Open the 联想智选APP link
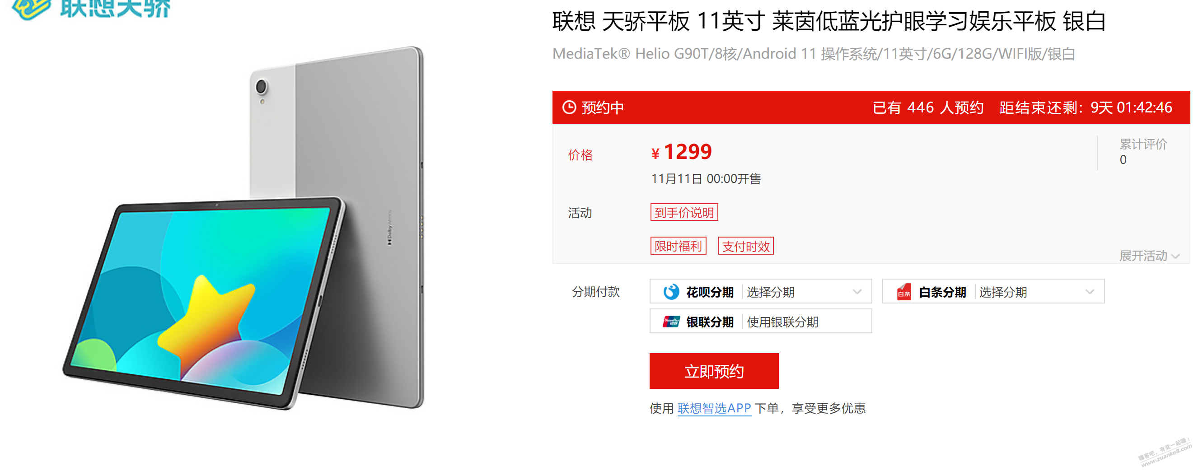Screen dimensions: 1203x476 (x=714, y=408)
